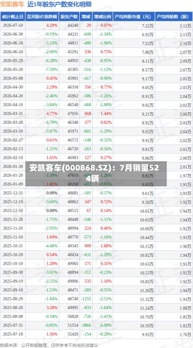
Task: Click the date cell 2026-06-30
Action: [13, 34]
